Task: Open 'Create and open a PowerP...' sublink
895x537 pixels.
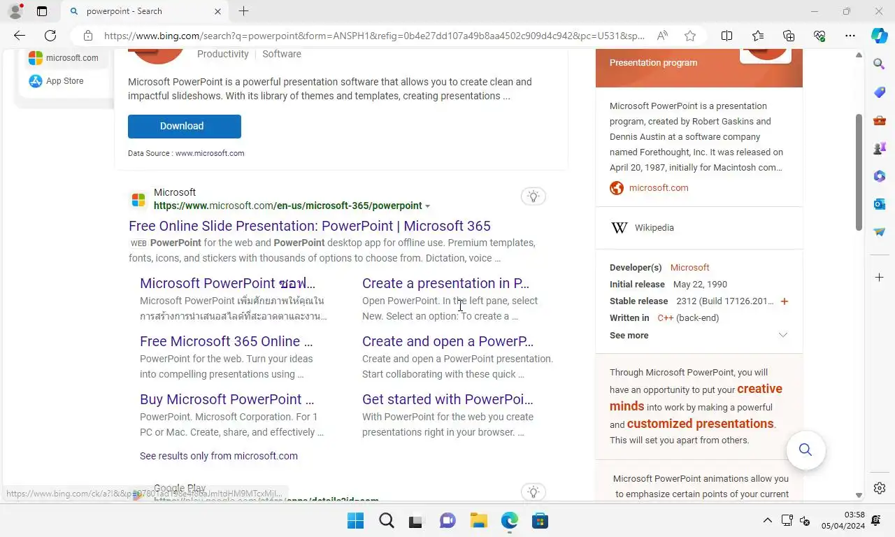Action: pyautogui.click(x=447, y=341)
